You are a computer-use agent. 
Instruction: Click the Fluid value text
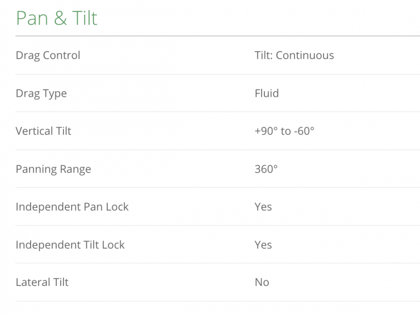[267, 93]
